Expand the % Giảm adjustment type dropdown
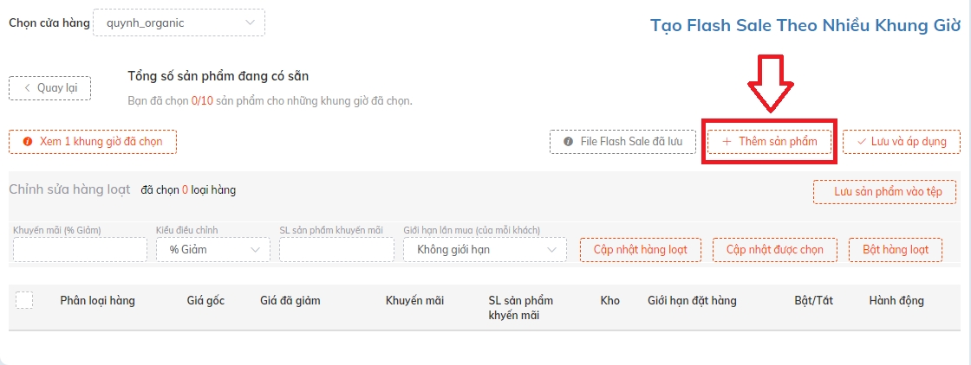This screenshot has width=971, height=365. pyautogui.click(x=213, y=249)
